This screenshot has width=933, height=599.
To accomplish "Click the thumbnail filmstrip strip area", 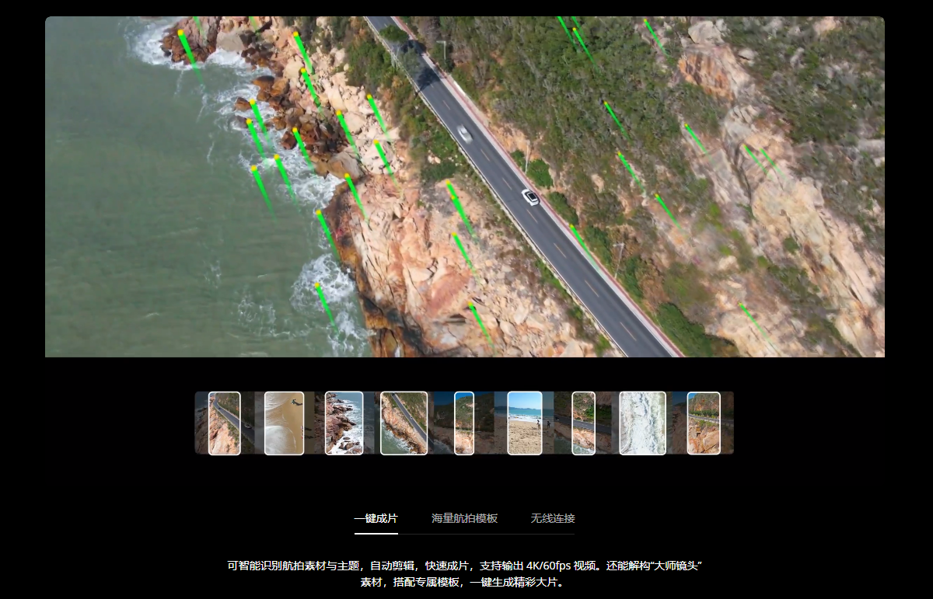I will coord(466,423).
